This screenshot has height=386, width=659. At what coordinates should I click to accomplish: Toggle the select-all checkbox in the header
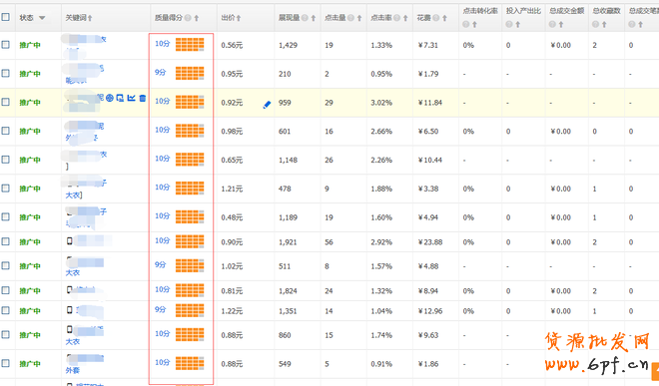(x=5, y=17)
